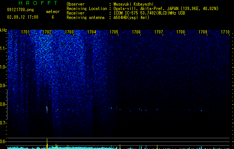Click the 1707 time marker
Image resolution: width=234 pixels, height=149 pixels.
coord(158,32)
